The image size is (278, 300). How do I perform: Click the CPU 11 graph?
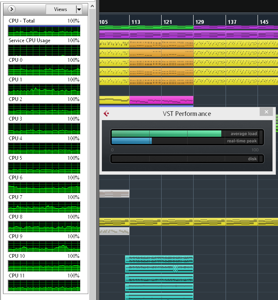[x=44, y=286]
